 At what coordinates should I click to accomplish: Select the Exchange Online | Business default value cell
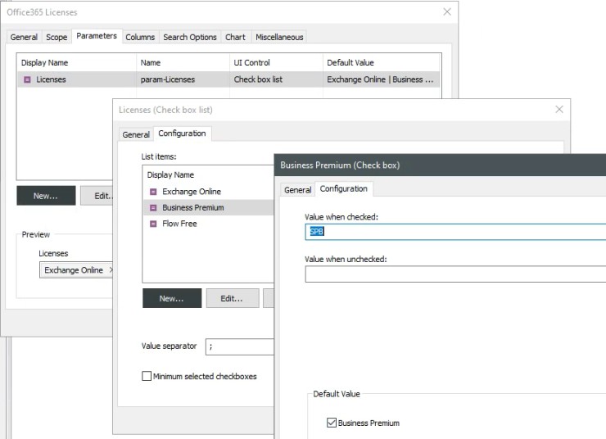point(380,79)
